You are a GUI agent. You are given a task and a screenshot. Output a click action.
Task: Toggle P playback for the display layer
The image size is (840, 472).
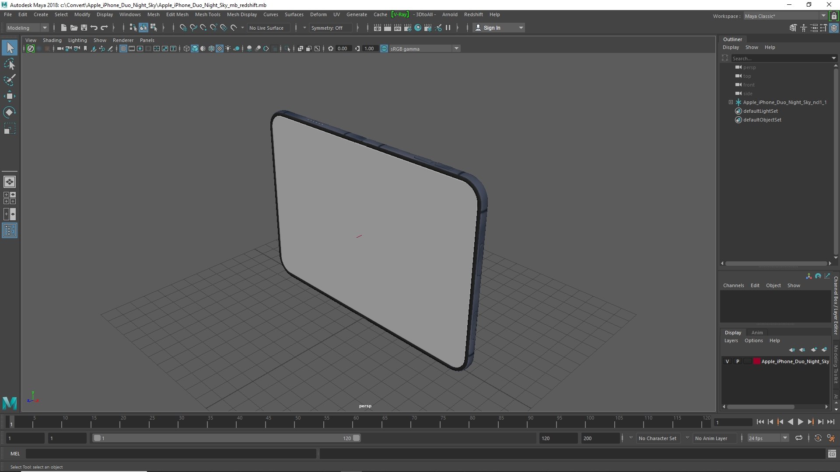click(x=738, y=361)
